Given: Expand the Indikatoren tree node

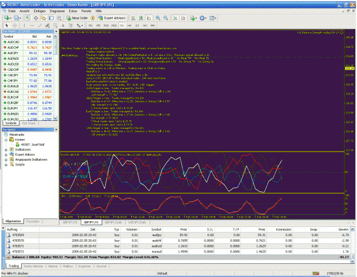Looking at the screenshot, I should click(x=6, y=150).
